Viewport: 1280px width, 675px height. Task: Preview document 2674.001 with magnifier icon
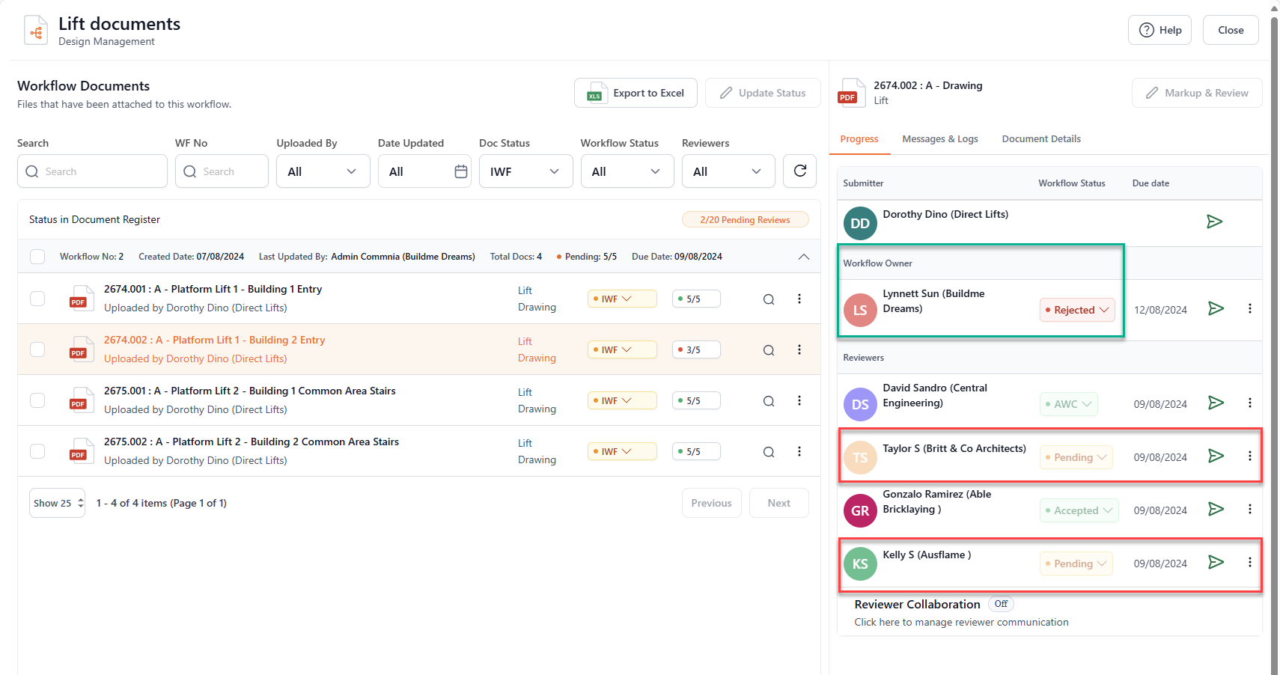(x=769, y=299)
